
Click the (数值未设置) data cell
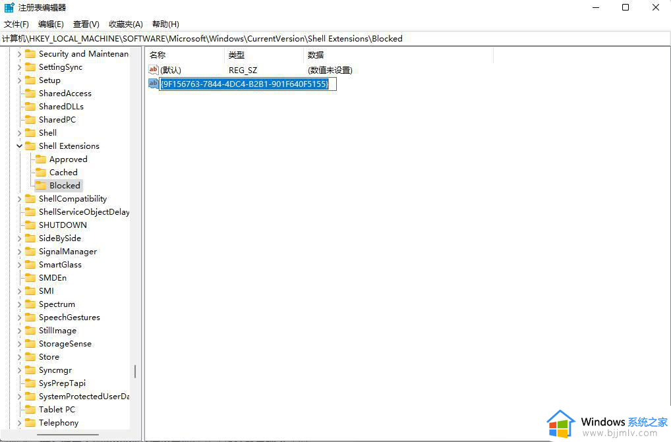[x=330, y=70]
